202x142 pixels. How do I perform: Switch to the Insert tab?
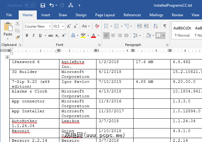pos(46,15)
